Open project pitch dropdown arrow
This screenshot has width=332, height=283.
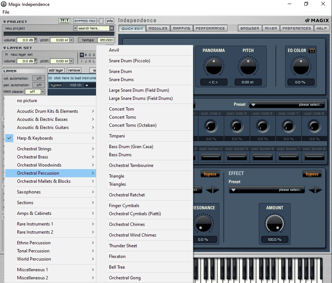[71, 40]
